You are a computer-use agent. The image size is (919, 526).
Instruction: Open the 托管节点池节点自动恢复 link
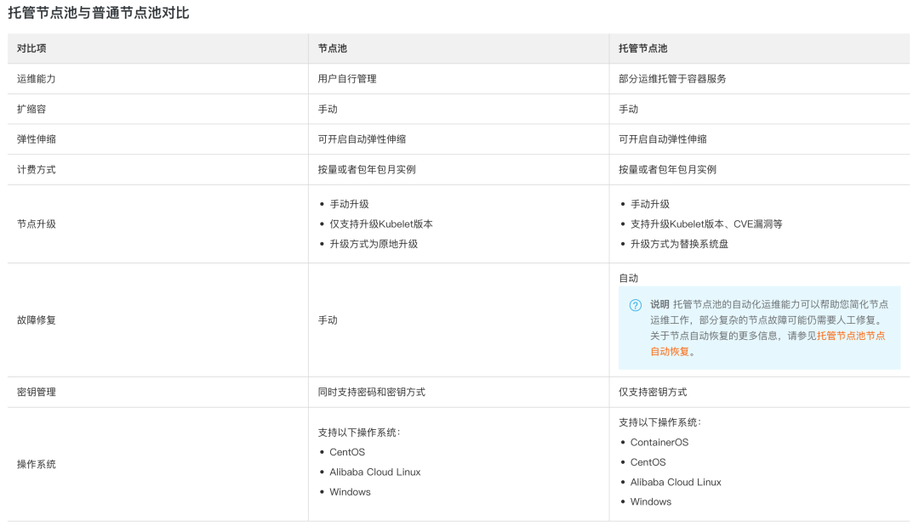(x=851, y=336)
